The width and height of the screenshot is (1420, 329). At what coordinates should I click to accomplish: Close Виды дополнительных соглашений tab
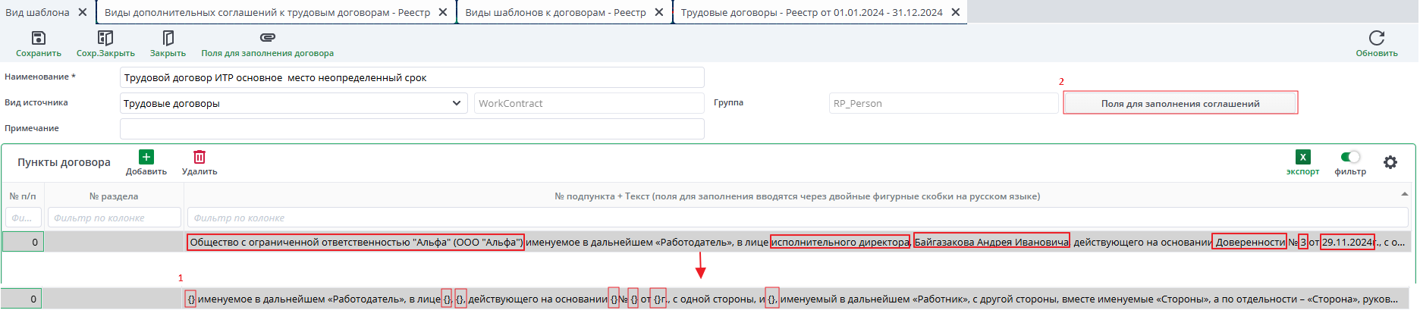pos(443,12)
